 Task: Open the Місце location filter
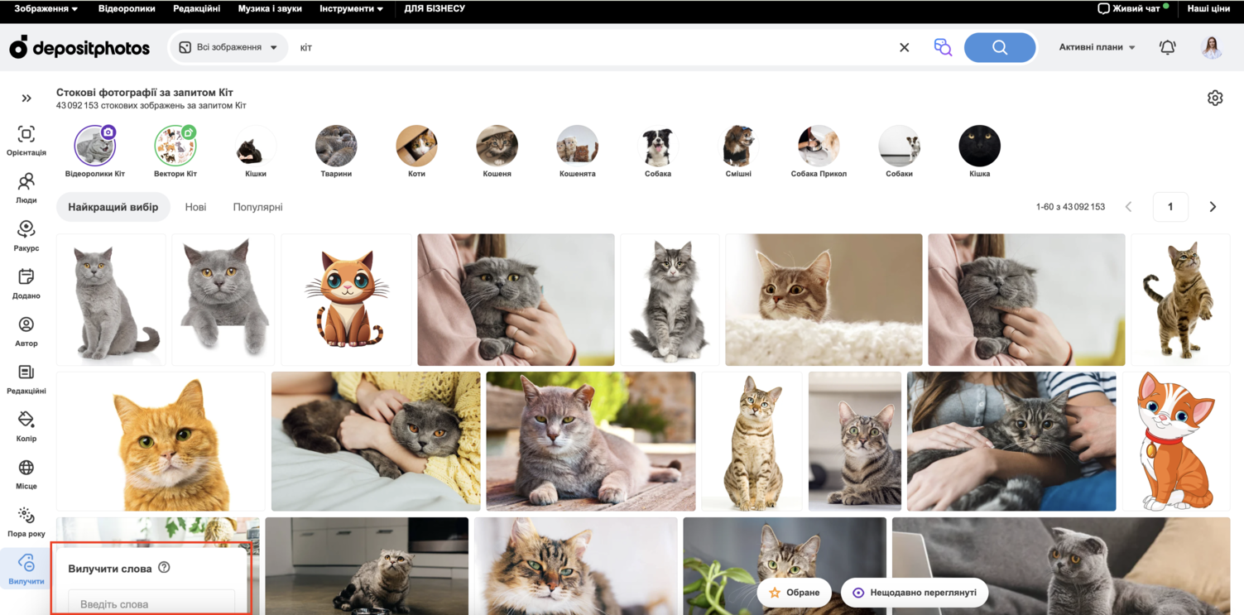(26, 474)
